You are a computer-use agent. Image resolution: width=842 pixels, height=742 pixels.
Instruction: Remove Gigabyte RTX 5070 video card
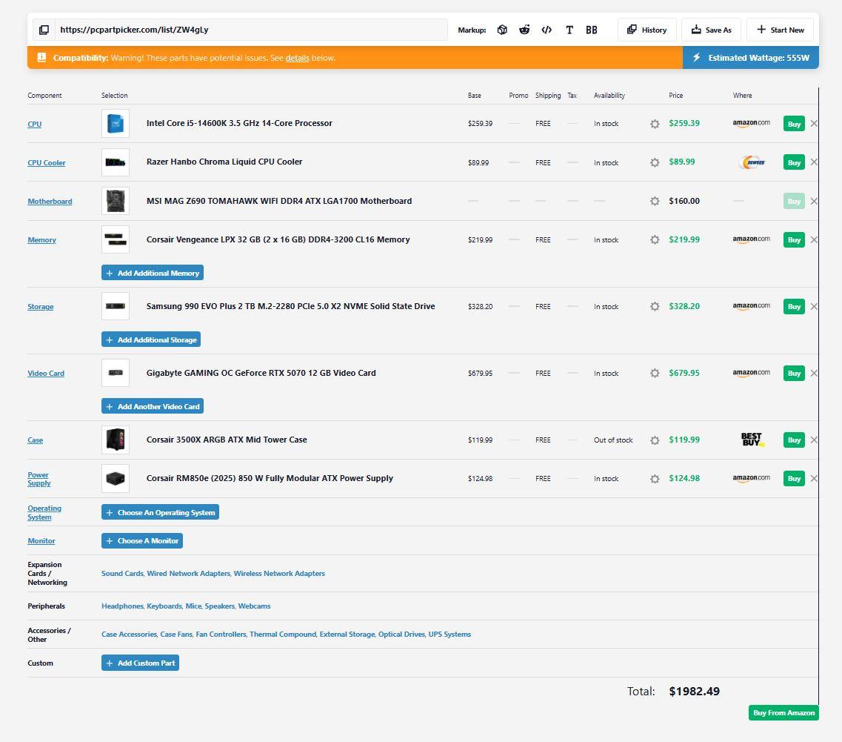click(x=814, y=373)
